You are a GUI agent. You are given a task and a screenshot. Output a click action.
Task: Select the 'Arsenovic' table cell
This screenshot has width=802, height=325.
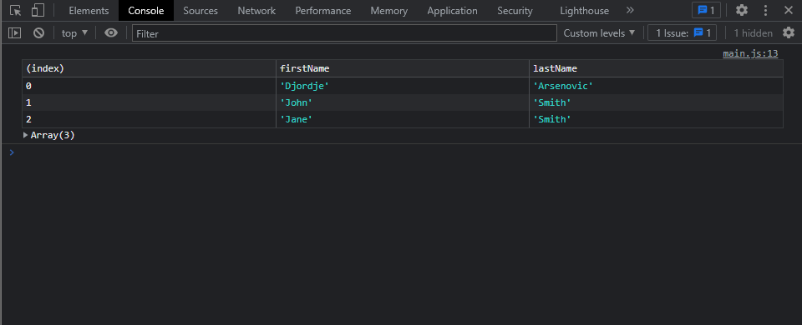coord(657,86)
